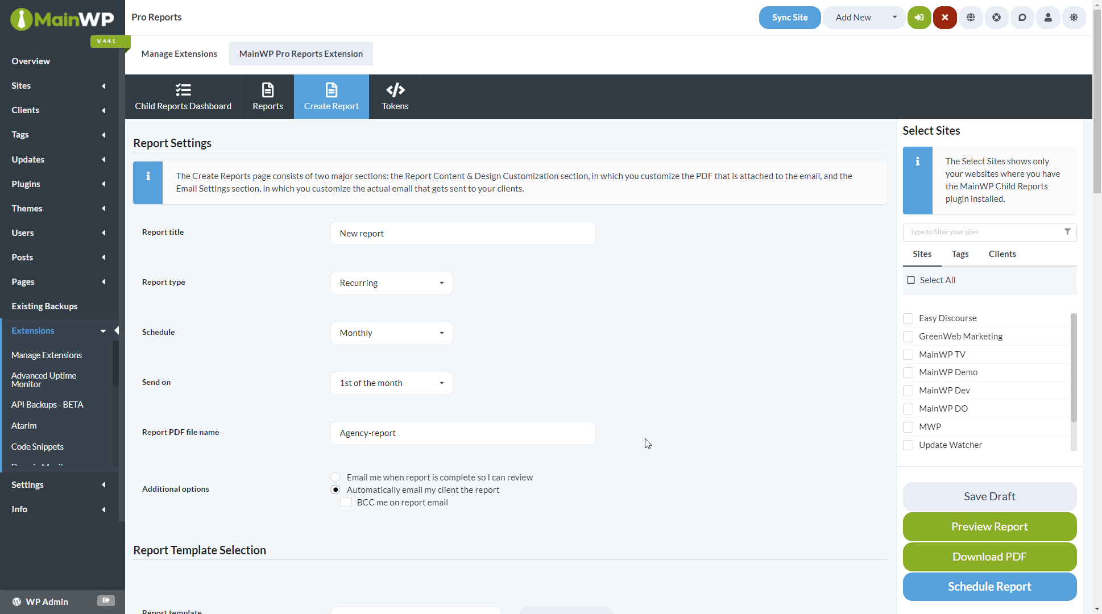Screen dimensions: 1102x614
Task: Click the info icon in Select Sites notice
Action: tap(917, 161)
